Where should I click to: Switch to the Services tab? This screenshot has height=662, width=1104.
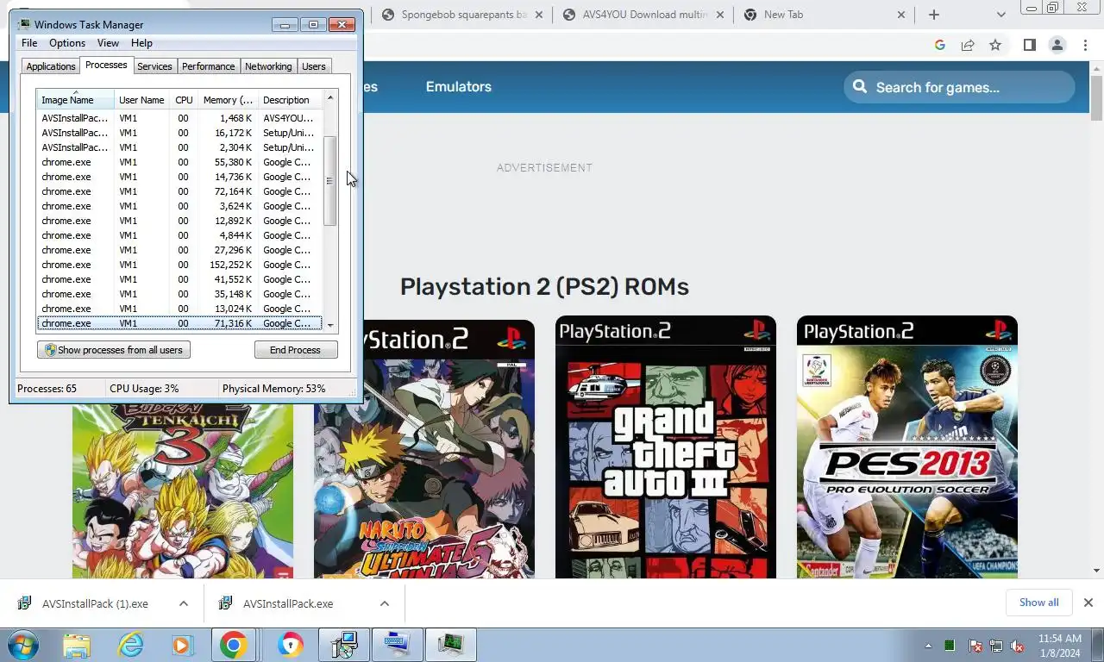click(x=154, y=66)
